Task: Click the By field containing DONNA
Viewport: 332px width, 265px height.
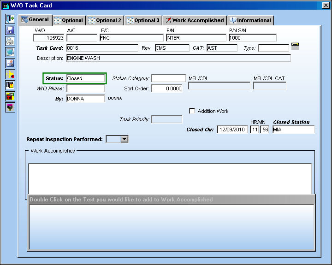Action: click(86, 99)
